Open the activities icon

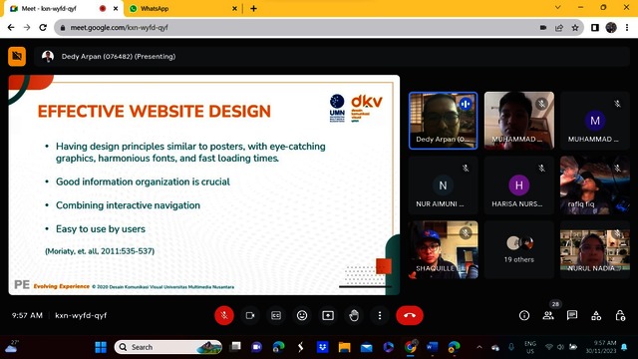coord(596,315)
